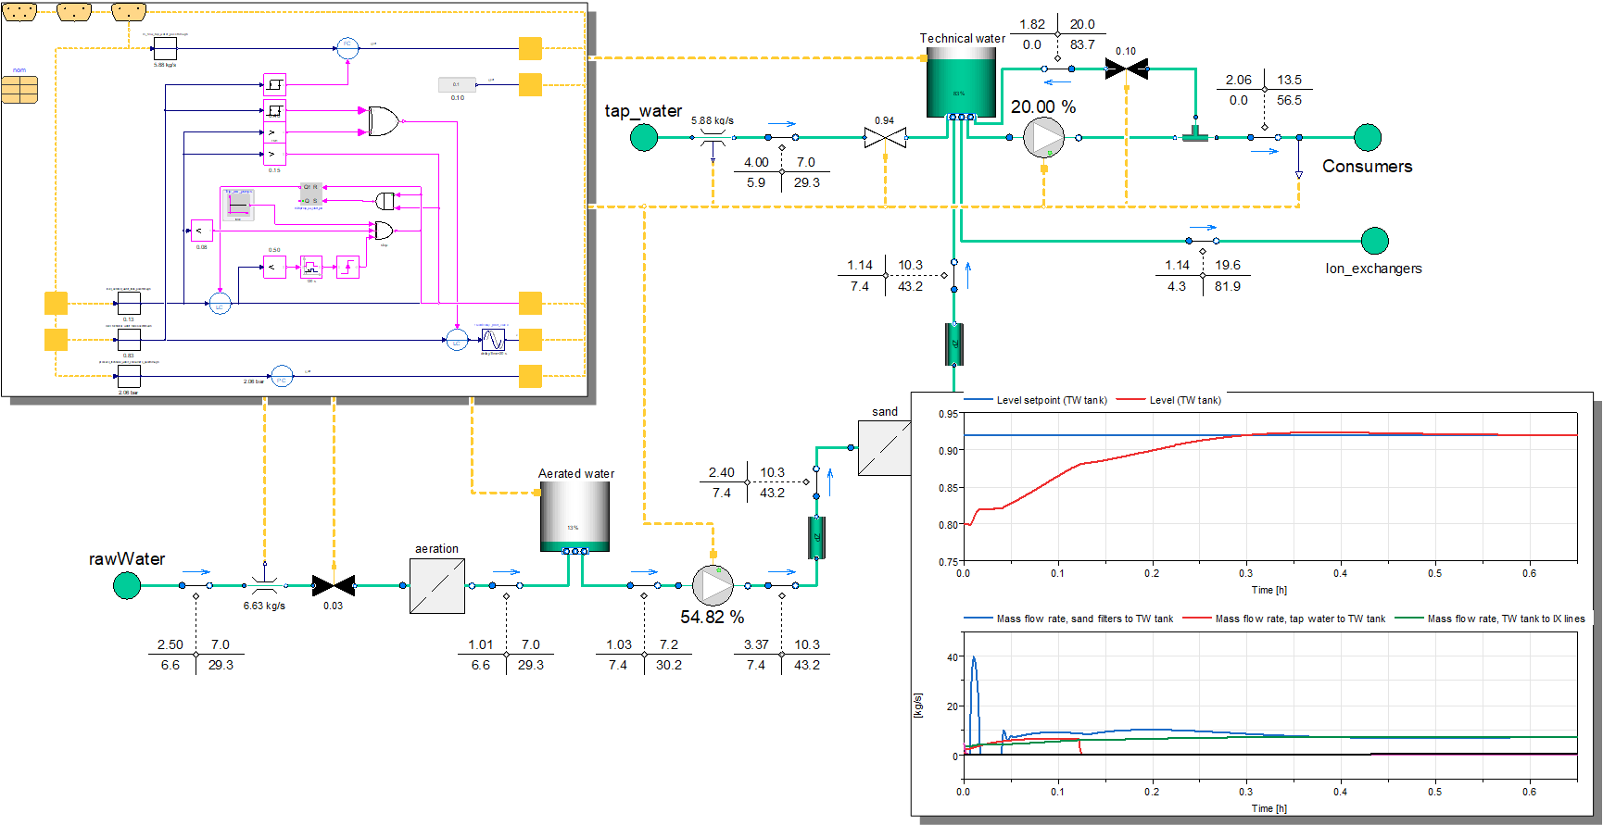Click the Time [h] axis label of level plot
The width and height of the screenshot is (1603, 825).
coord(1269,590)
